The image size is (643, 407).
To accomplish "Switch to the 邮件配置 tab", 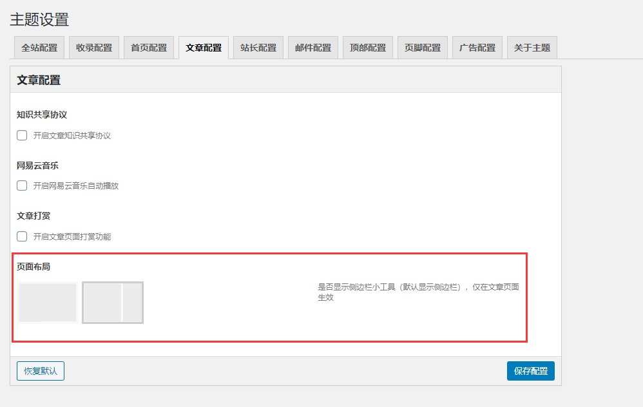I will (x=312, y=47).
